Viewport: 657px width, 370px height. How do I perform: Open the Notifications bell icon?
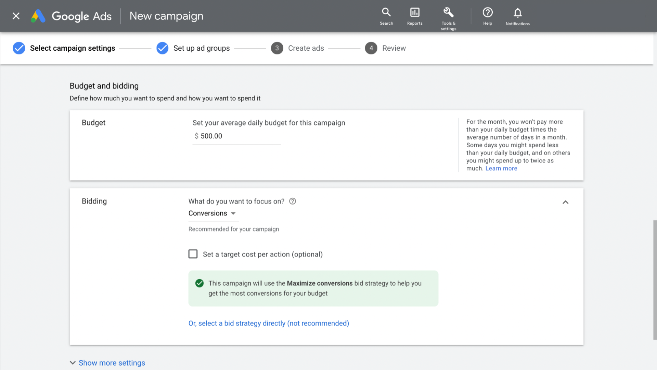(517, 13)
